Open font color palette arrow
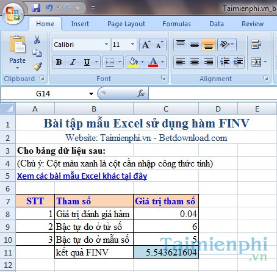The width and height of the screenshot is (277, 272). 162,62
